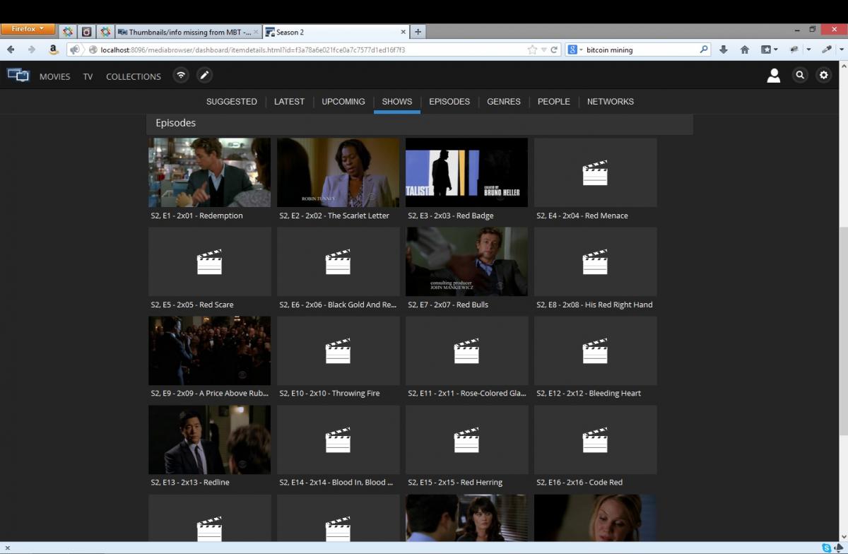
Task: Click the edit pencil icon
Action: (204, 75)
